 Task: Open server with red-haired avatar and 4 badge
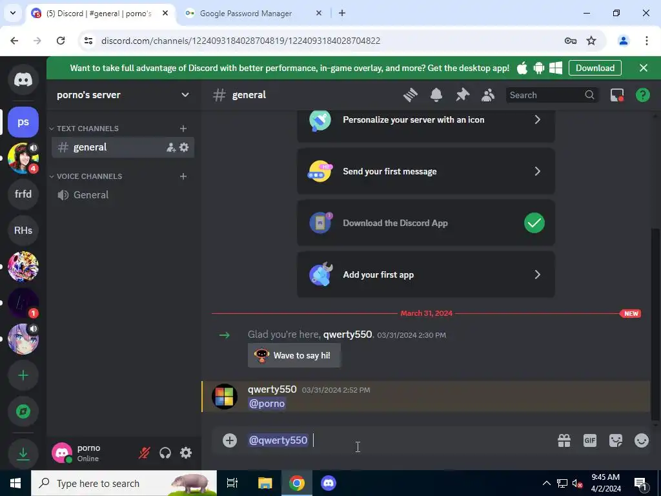(x=23, y=158)
